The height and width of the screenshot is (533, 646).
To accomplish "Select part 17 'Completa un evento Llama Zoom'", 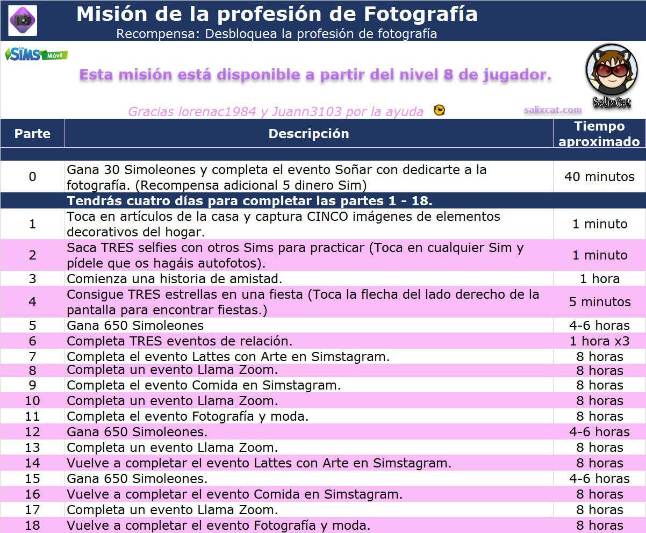I will point(173,510).
